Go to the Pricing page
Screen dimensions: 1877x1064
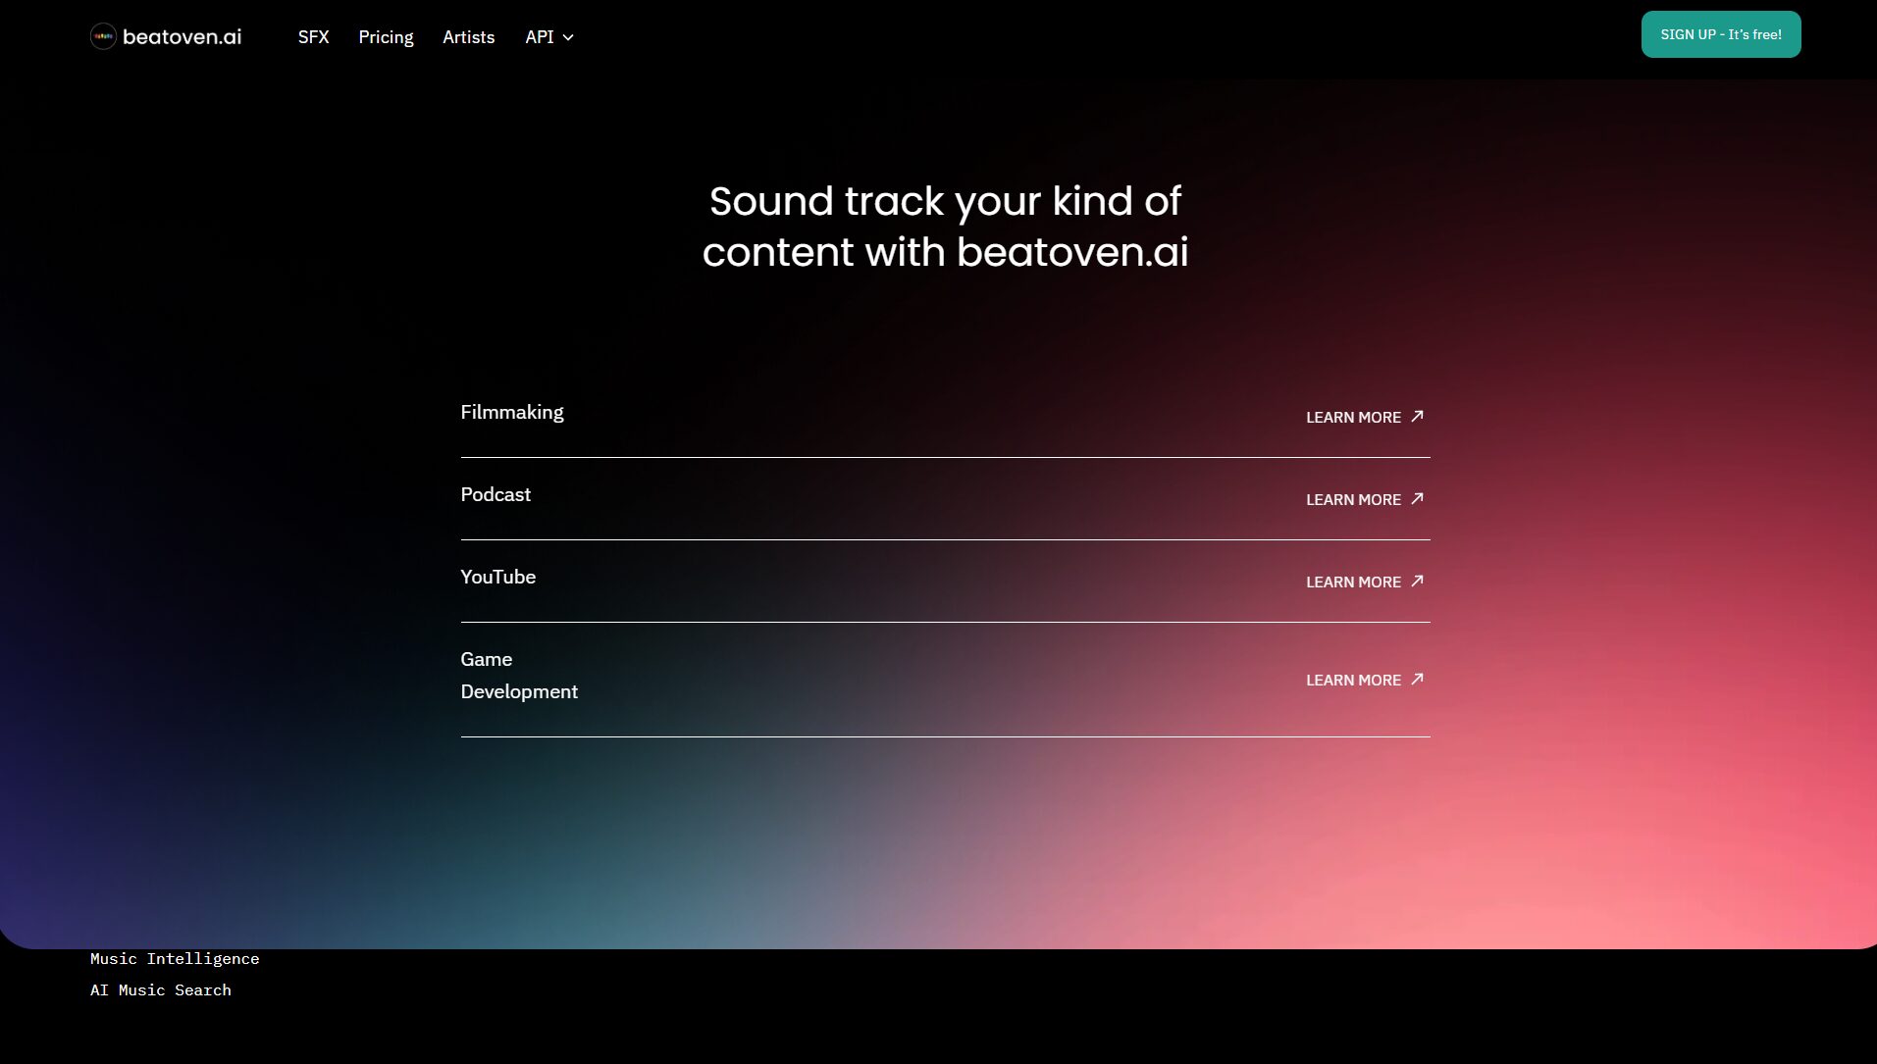[x=386, y=37]
